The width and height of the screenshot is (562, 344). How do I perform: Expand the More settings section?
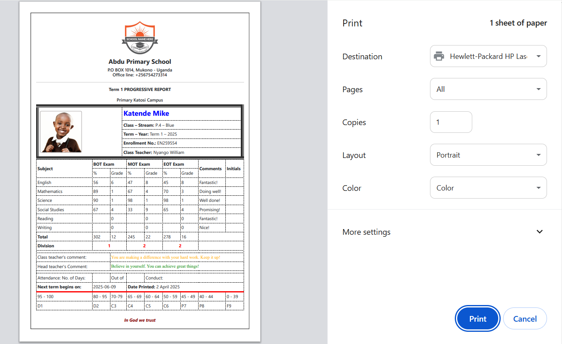366,232
